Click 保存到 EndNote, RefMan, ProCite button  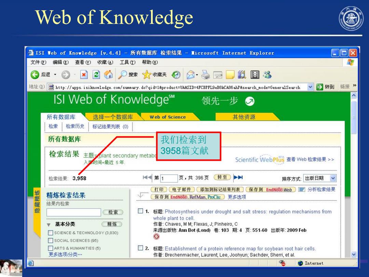(x=187, y=197)
